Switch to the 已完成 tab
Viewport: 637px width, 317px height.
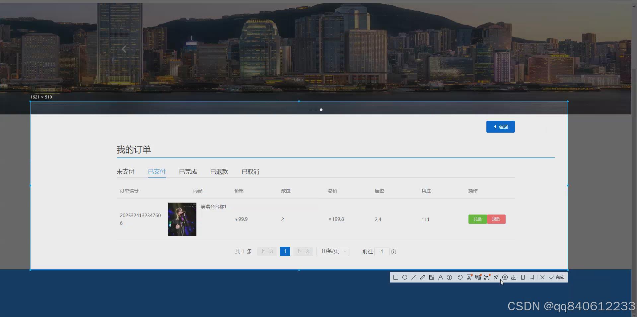[x=188, y=171]
